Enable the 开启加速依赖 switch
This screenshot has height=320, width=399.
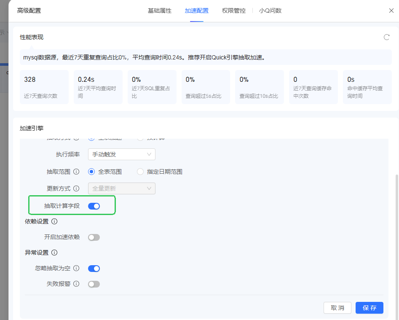pos(94,237)
